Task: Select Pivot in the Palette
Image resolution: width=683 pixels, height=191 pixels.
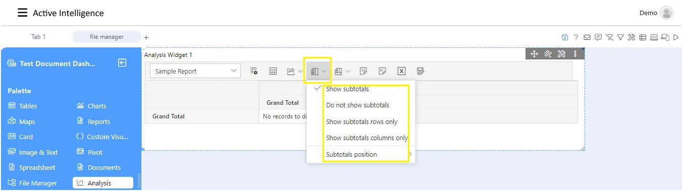Action: pyautogui.click(x=89, y=152)
